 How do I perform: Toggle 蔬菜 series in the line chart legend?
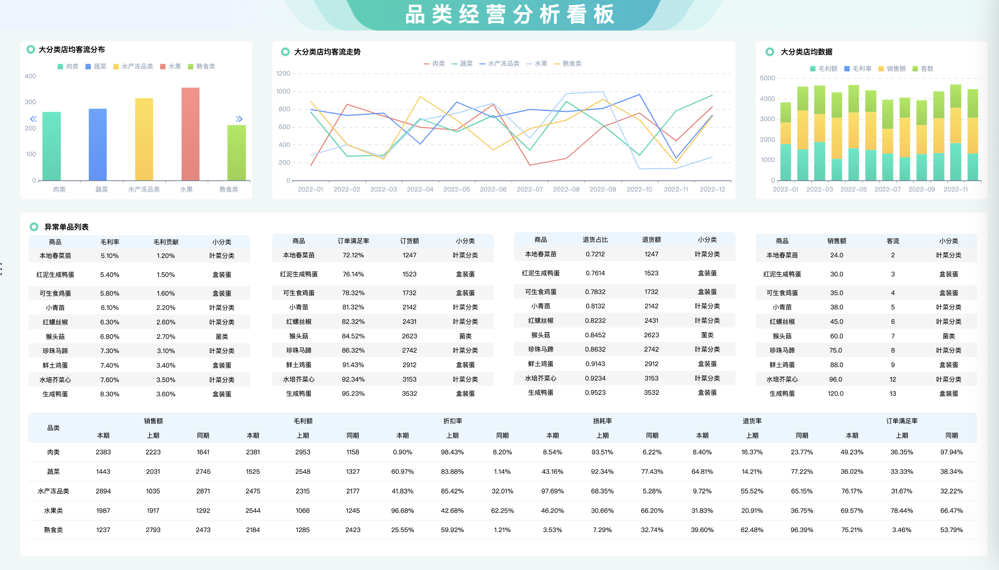[x=462, y=63]
